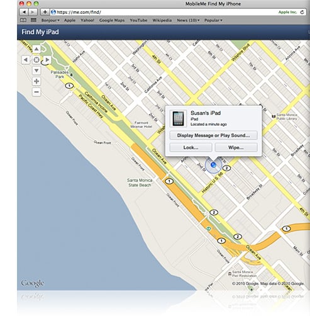Open the Popular bookmarks dropdown
The image size is (310, 316).
(213, 20)
